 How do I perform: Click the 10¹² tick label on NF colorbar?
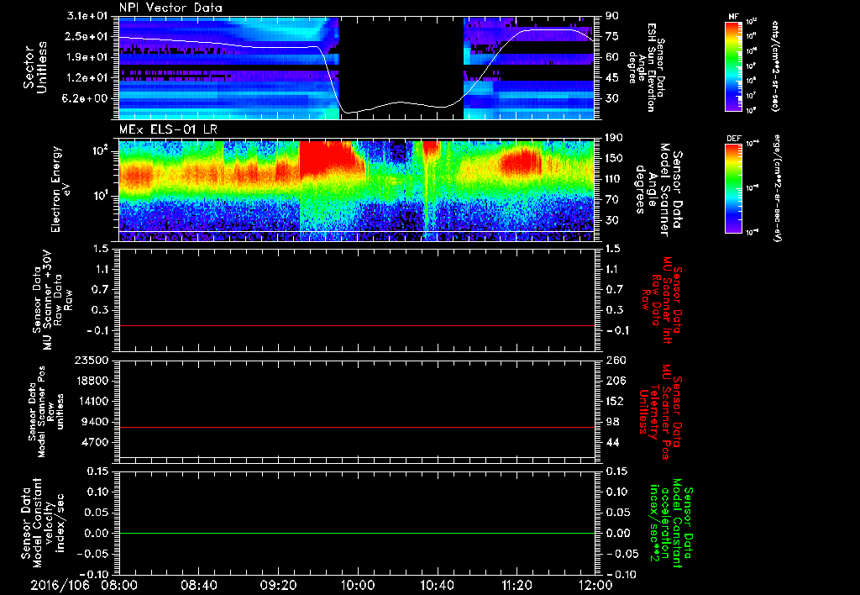pos(752,21)
